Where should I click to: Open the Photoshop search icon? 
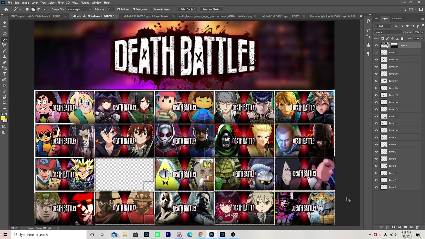404,9
